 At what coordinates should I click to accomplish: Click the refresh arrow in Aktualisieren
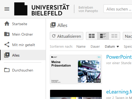coord(54,36)
